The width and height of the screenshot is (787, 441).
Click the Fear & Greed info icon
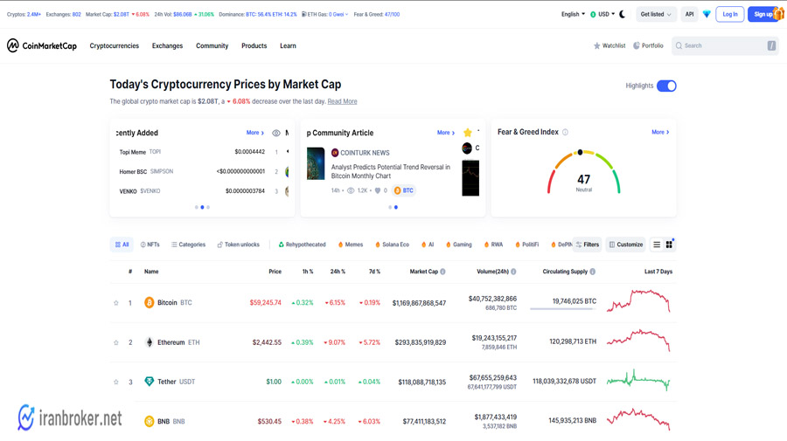565,133
